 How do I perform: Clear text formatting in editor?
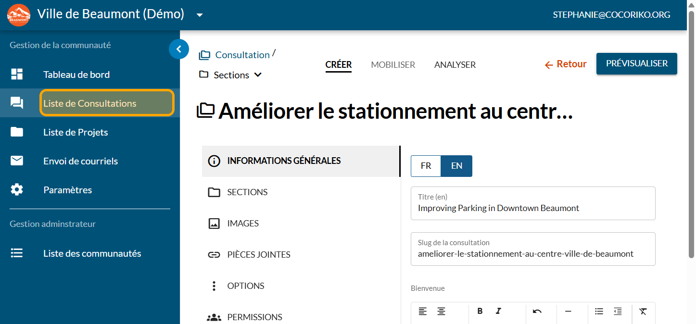643,311
